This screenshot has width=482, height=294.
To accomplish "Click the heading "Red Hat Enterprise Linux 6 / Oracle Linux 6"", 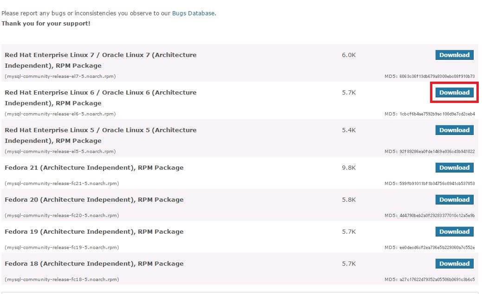I will 101,98.
